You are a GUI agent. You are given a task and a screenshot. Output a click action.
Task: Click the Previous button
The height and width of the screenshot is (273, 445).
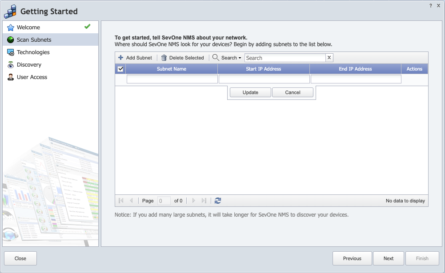352,258
